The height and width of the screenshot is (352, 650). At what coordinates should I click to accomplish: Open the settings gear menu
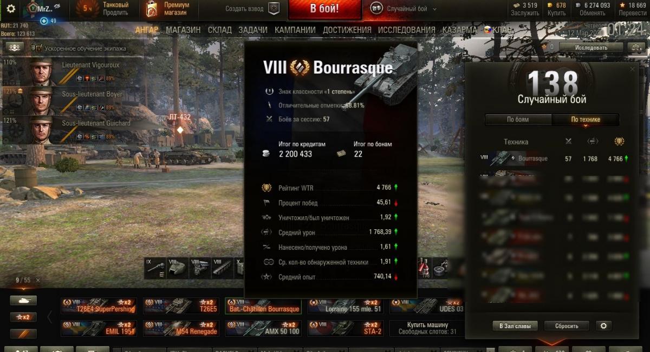(x=10, y=9)
